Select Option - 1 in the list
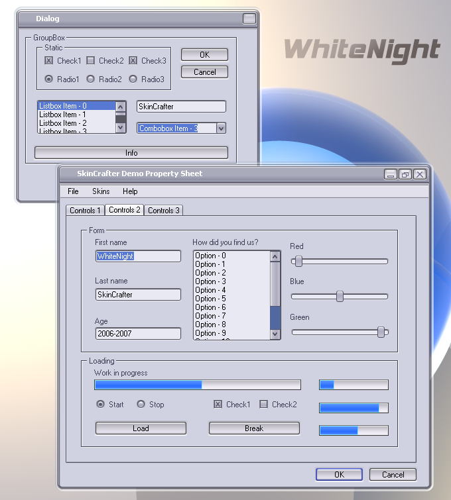The width and height of the screenshot is (451, 500). pos(232,264)
